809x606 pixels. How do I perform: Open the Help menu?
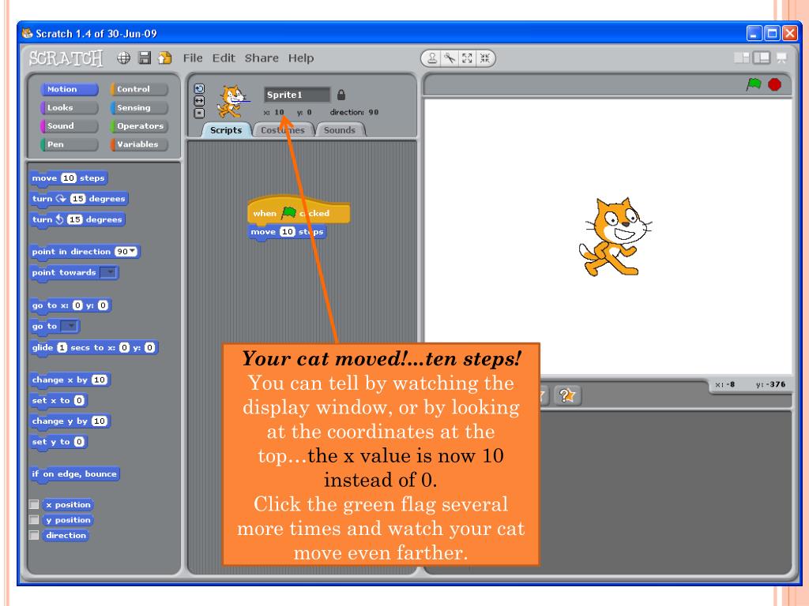[301, 58]
